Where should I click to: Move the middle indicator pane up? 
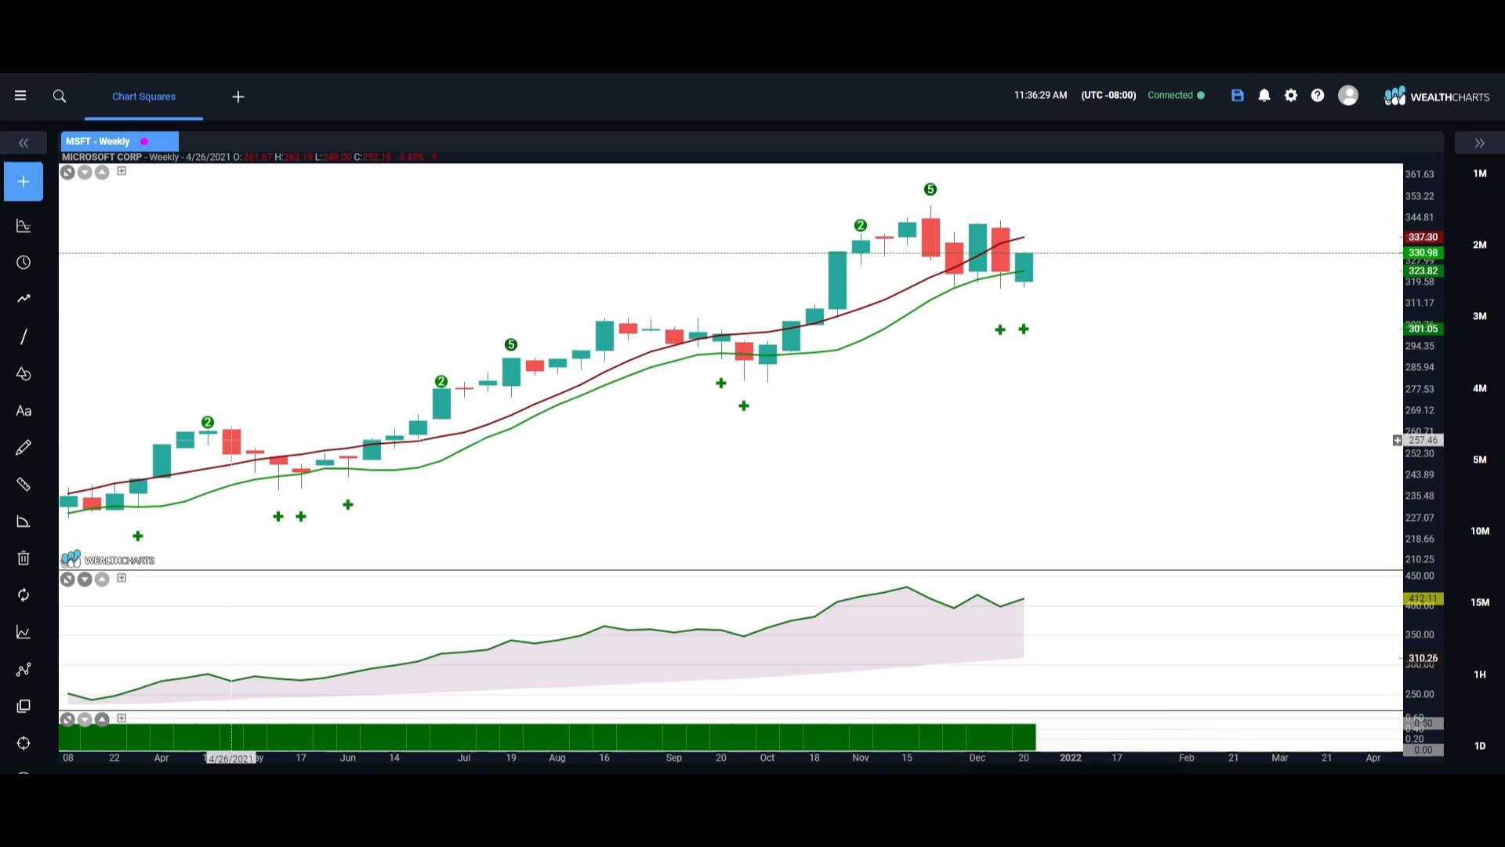click(102, 580)
